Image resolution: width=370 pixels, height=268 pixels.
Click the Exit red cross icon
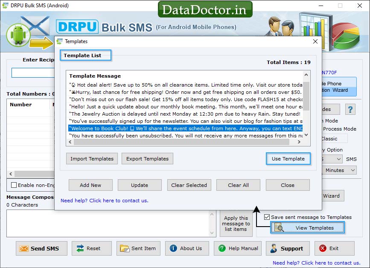coord(323,248)
